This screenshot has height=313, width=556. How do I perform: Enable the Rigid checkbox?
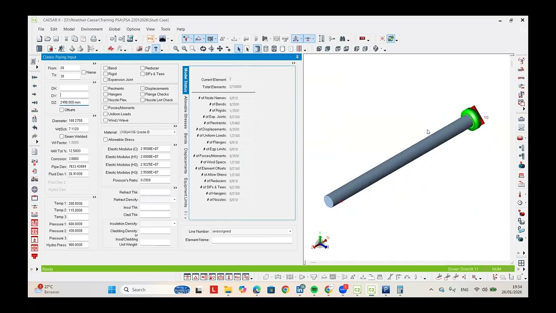(106, 74)
